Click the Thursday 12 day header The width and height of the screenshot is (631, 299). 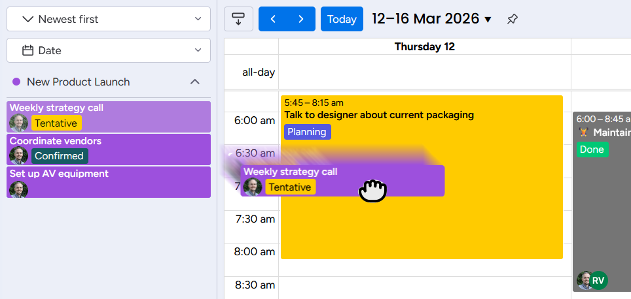[x=424, y=46]
